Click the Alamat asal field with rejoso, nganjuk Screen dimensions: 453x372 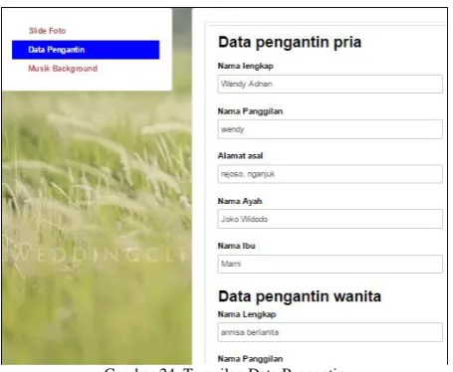[330, 174]
